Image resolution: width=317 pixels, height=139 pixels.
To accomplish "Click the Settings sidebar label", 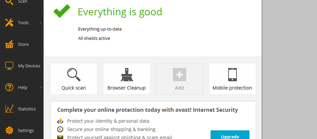I will 26,131.
